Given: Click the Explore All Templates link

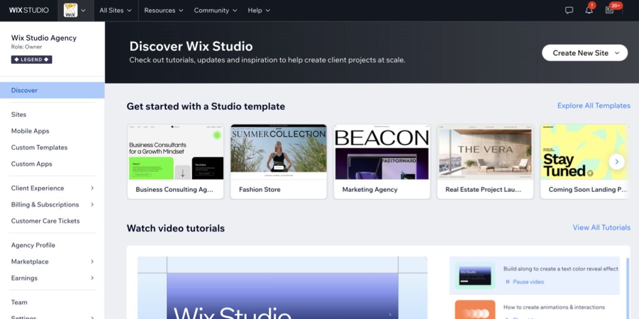Looking at the screenshot, I should pyautogui.click(x=593, y=105).
